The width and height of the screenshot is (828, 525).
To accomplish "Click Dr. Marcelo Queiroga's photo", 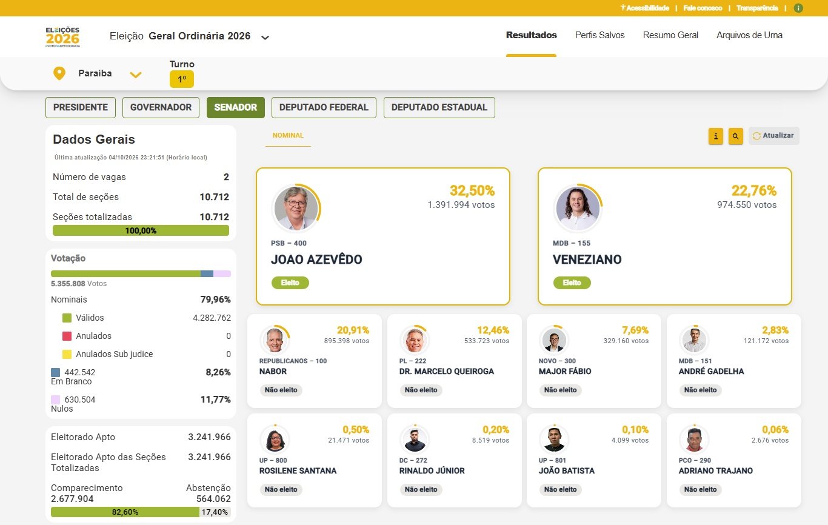I will pos(415,339).
